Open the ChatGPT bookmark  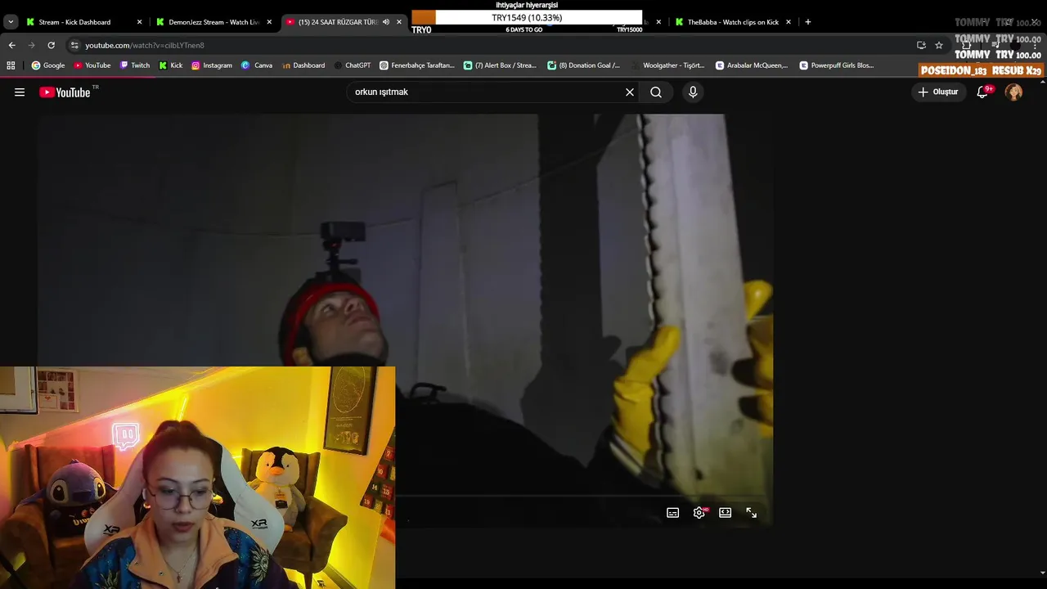pos(353,65)
